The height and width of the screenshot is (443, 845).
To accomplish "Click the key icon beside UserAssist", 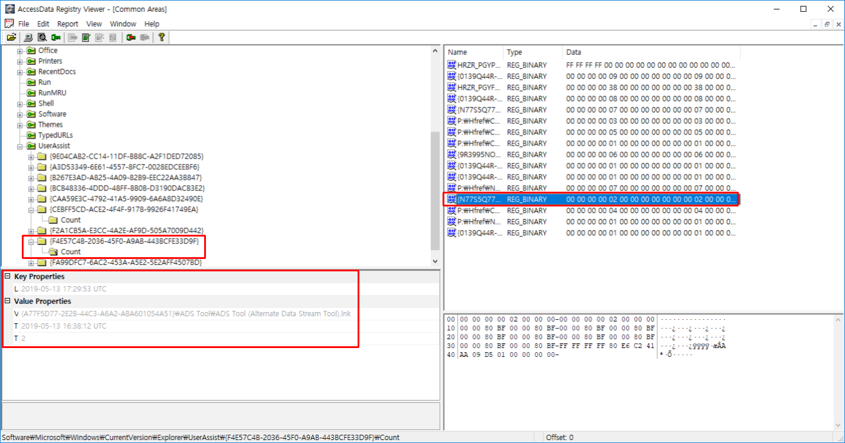I will [x=31, y=146].
